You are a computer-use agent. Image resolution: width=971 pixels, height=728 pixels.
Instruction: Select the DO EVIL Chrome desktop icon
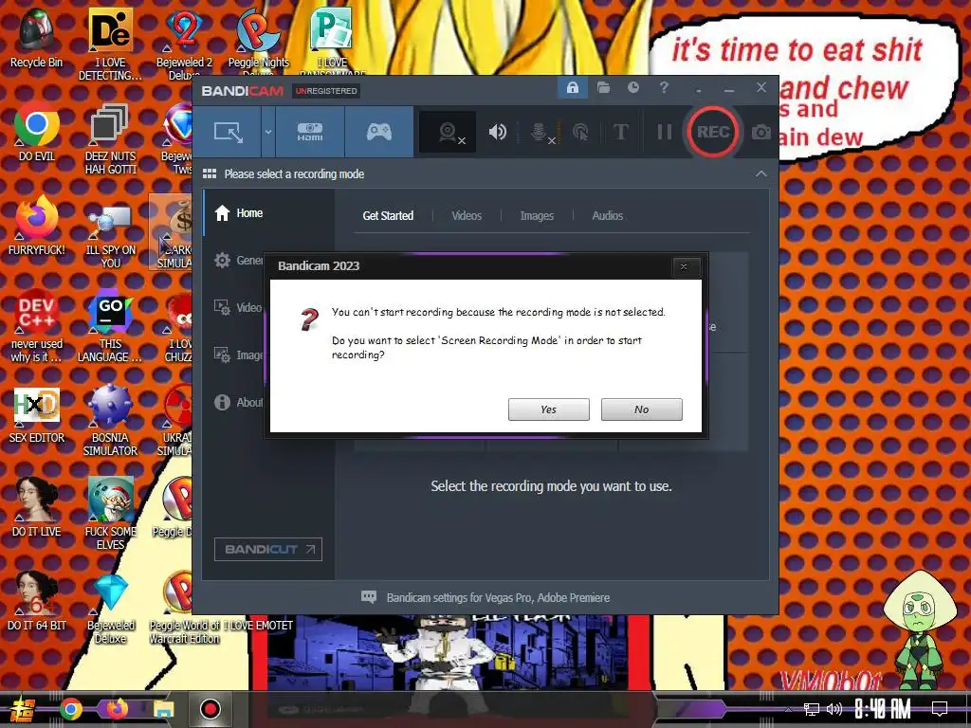[37, 132]
